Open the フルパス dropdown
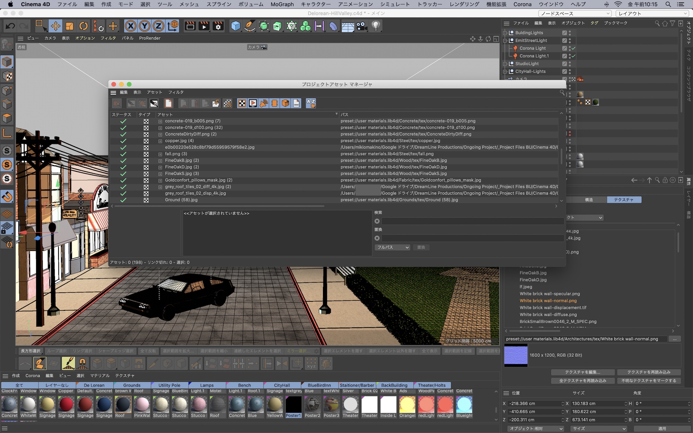Screen dimensions: 693x433 (393, 247)
